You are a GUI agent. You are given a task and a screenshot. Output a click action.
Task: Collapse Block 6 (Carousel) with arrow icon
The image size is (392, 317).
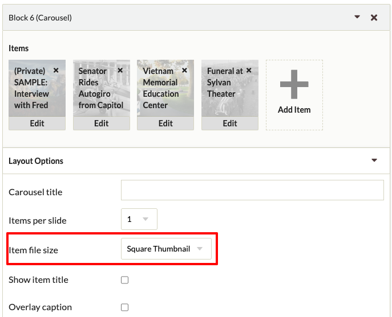coord(357,17)
